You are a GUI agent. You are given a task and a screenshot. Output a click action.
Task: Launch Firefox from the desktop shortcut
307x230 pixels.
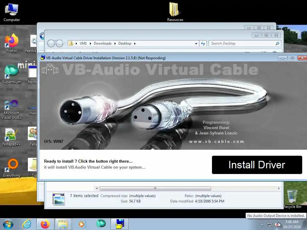(x=12, y=43)
